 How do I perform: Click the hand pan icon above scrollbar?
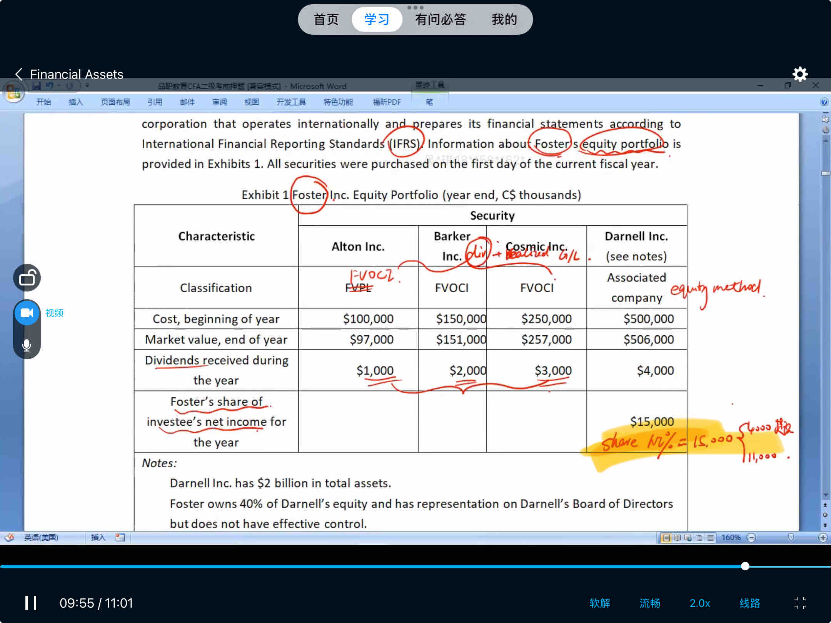825,130
